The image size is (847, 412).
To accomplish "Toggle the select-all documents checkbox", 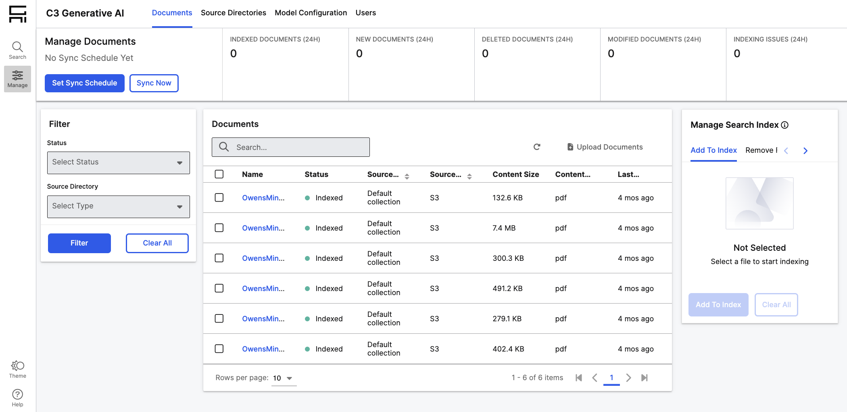I will 219,174.
